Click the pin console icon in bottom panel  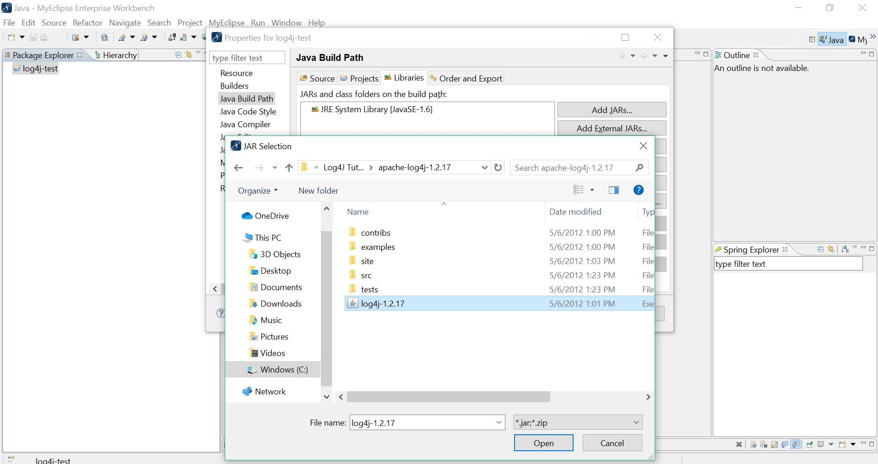[809, 444]
